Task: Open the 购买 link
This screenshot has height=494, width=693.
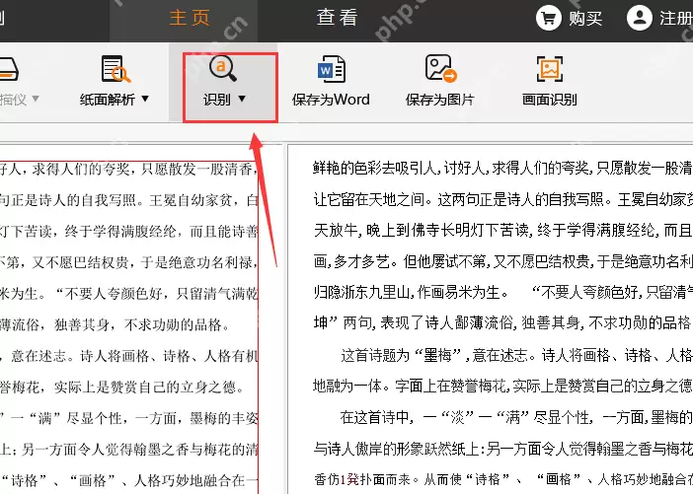Action: (x=585, y=18)
